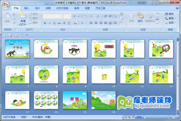Expand the Font group dialog launcher
The height and width of the screenshot is (121, 181).
(86, 29)
